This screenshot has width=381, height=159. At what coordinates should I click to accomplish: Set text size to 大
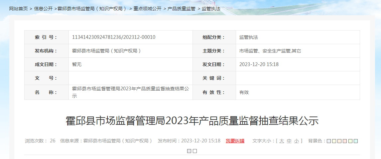[282, 141]
